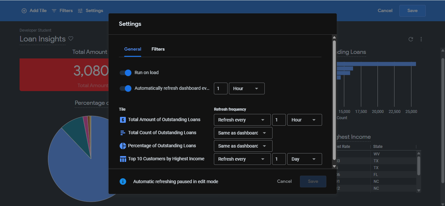This screenshot has width=445, height=206.
Task: Favorite the Loan Insights dashboard with the heart
Action: [x=71, y=39]
